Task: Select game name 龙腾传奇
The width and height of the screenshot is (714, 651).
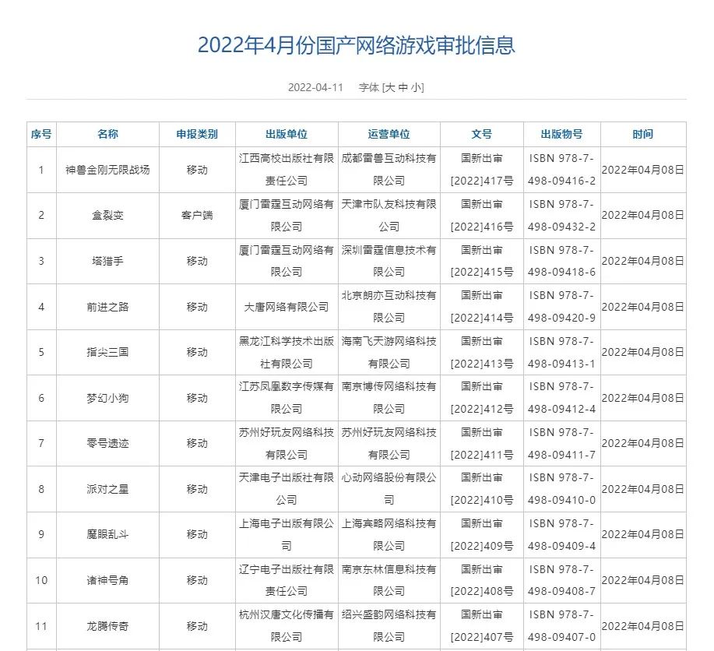Action: 108,626
